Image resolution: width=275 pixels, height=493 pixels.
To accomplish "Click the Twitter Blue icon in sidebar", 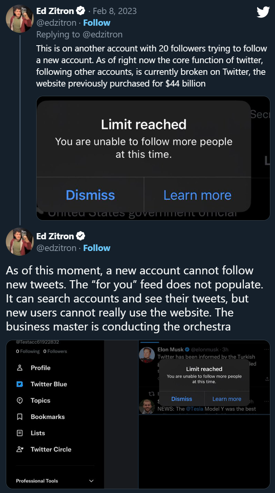I will tap(20, 384).
